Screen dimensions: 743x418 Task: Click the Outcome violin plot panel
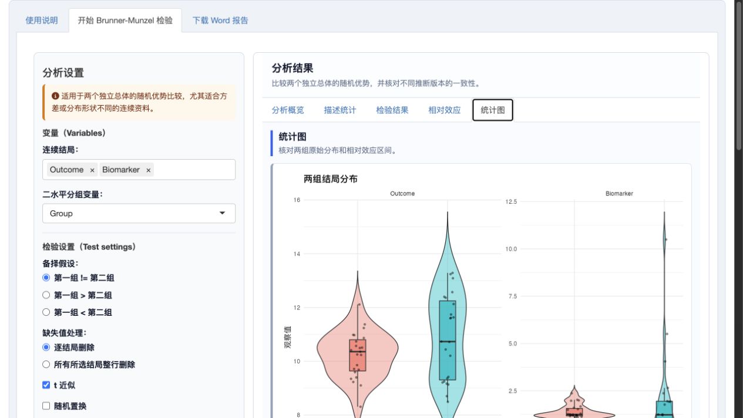click(x=402, y=308)
